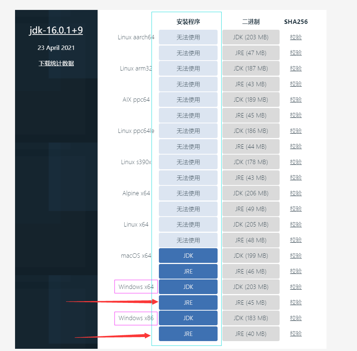Select the SHA256 column header
The height and width of the screenshot is (351, 357).
click(296, 22)
